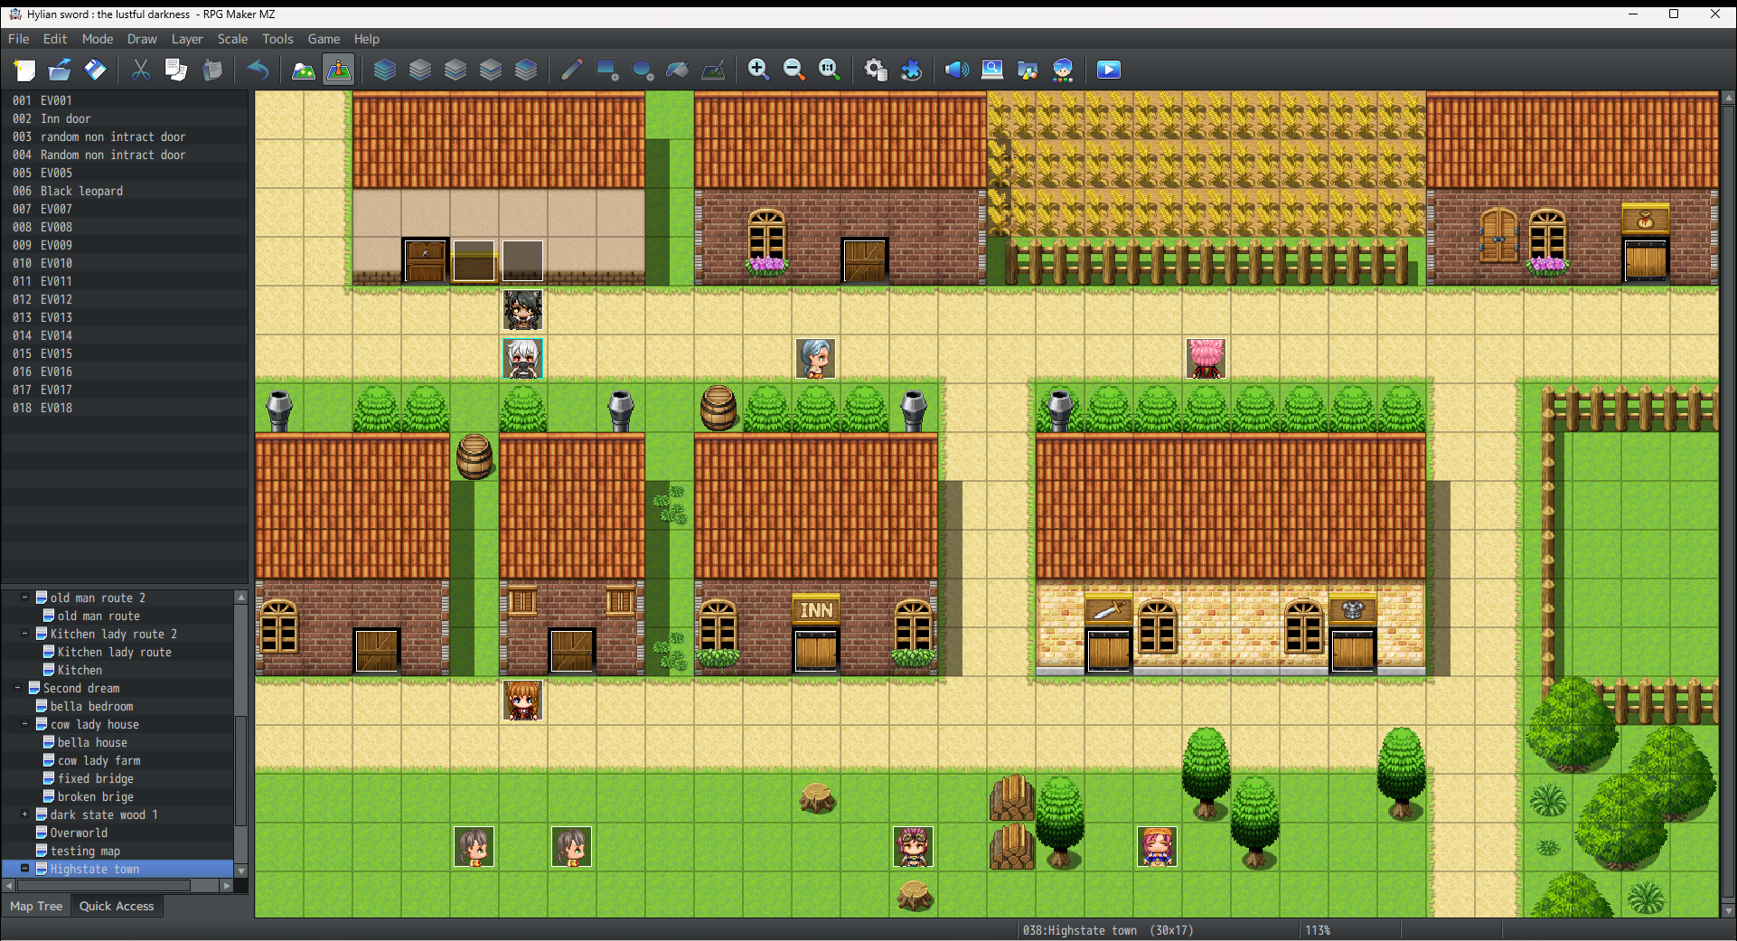Switch to the Quick Access tab

coord(117,906)
